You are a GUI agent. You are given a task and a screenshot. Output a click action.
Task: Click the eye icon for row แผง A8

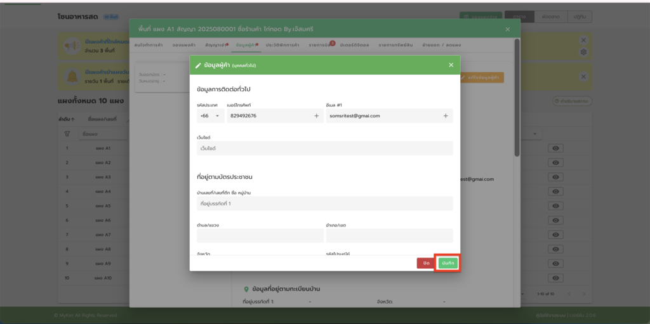555,249
